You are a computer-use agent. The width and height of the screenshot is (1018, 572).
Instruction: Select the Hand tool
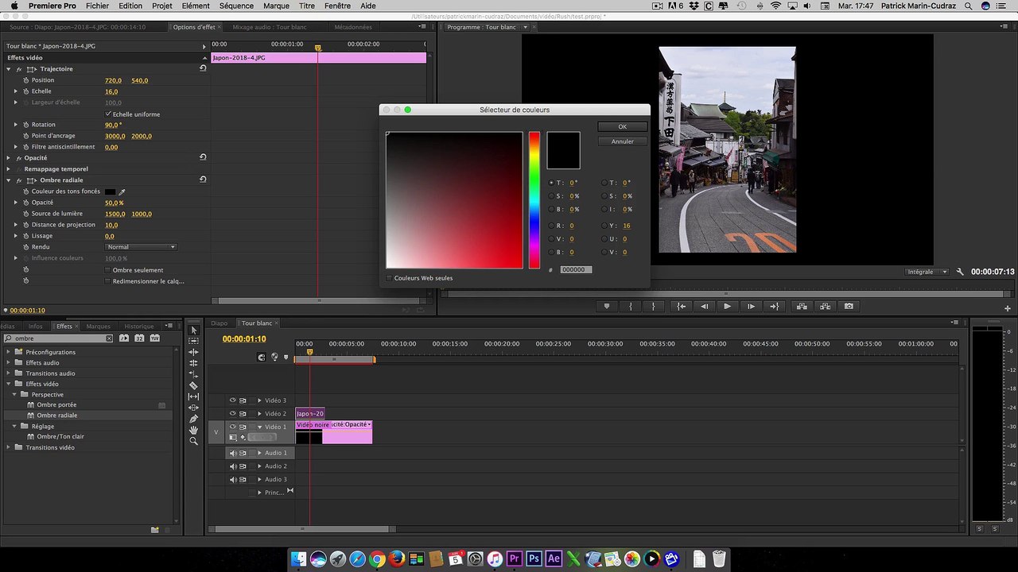click(x=193, y=430)
